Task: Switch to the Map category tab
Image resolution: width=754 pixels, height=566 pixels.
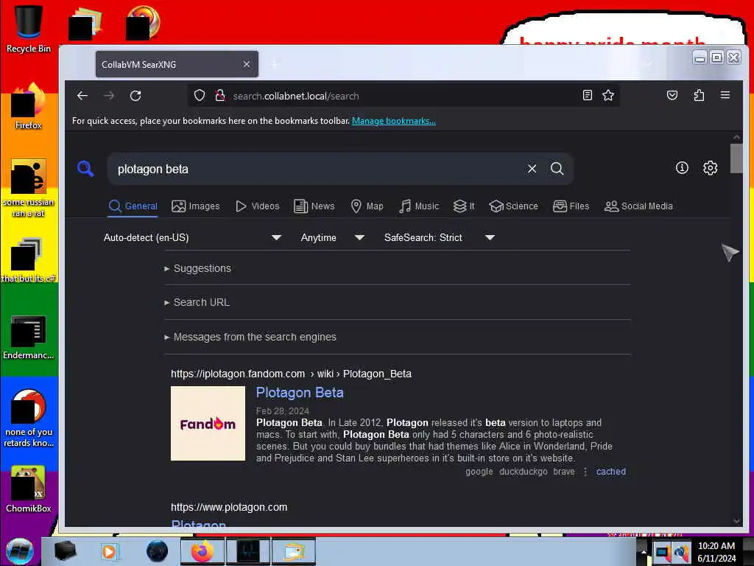Action: pos(367,206)
